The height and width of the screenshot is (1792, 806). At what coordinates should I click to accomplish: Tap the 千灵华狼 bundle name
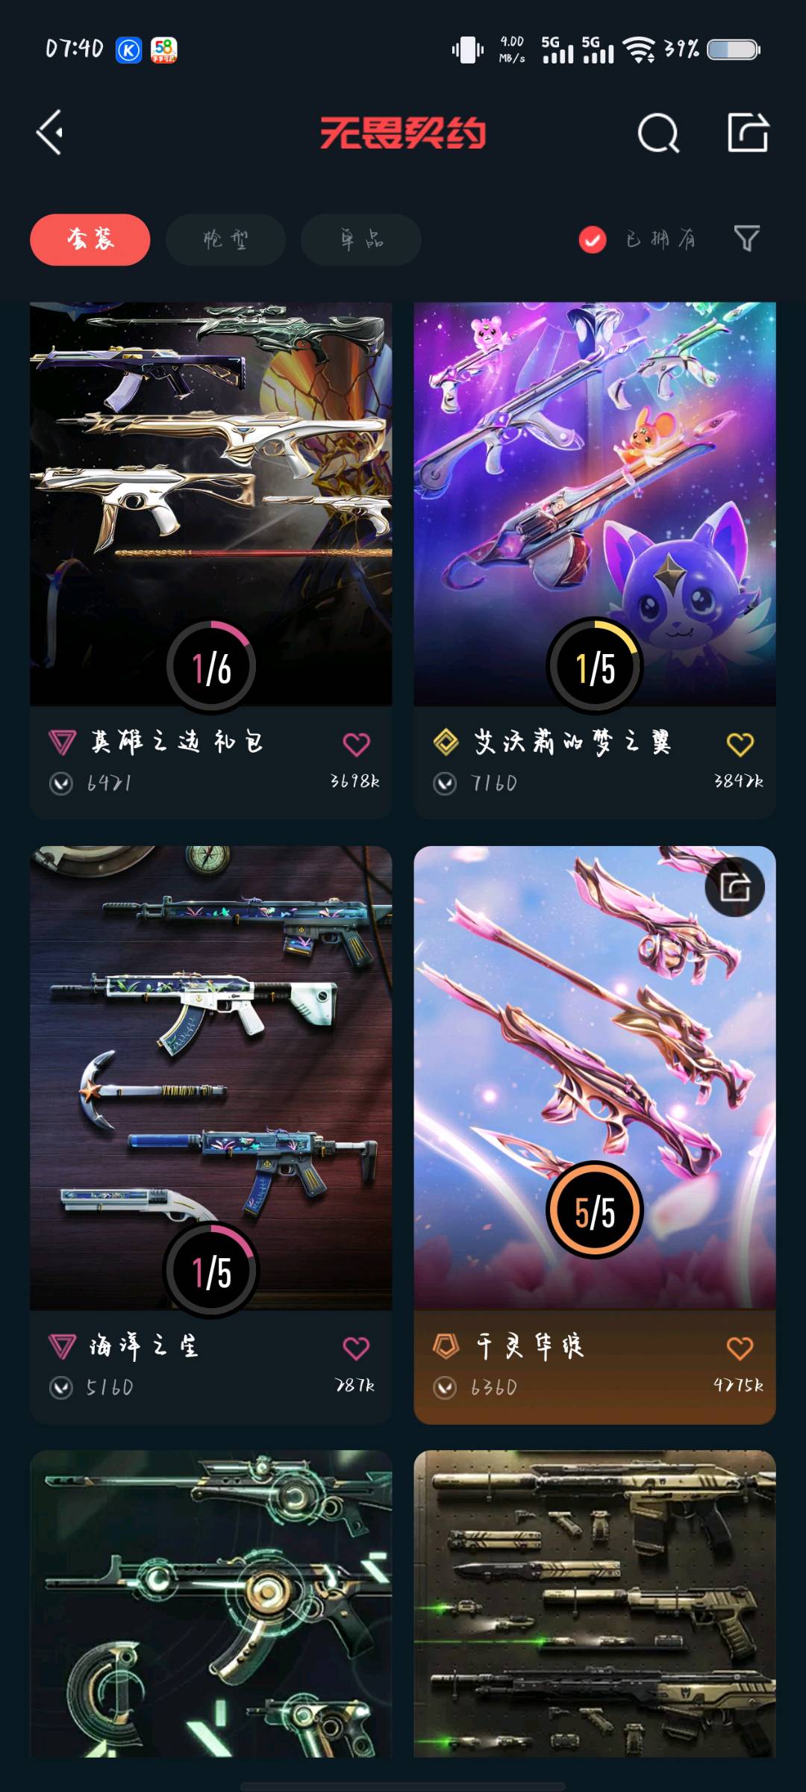[531, 1346]
